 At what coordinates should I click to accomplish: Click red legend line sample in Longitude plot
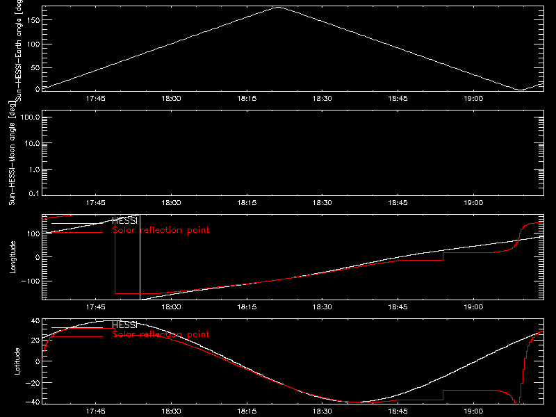click(77, 233)
